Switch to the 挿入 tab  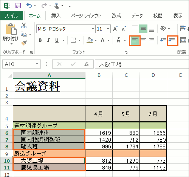pyautogui.click(x=56, y=16)
